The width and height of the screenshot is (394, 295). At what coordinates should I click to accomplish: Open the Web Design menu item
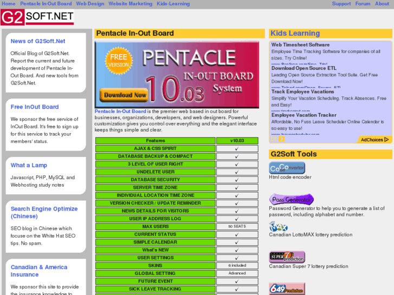coord(90,3)
